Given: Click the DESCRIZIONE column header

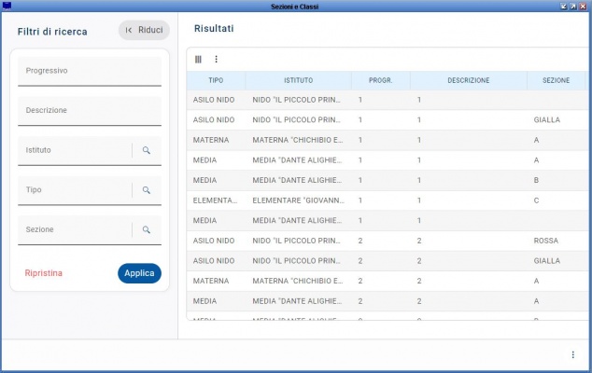Looking at the screenshot, I should coord(468,81).
